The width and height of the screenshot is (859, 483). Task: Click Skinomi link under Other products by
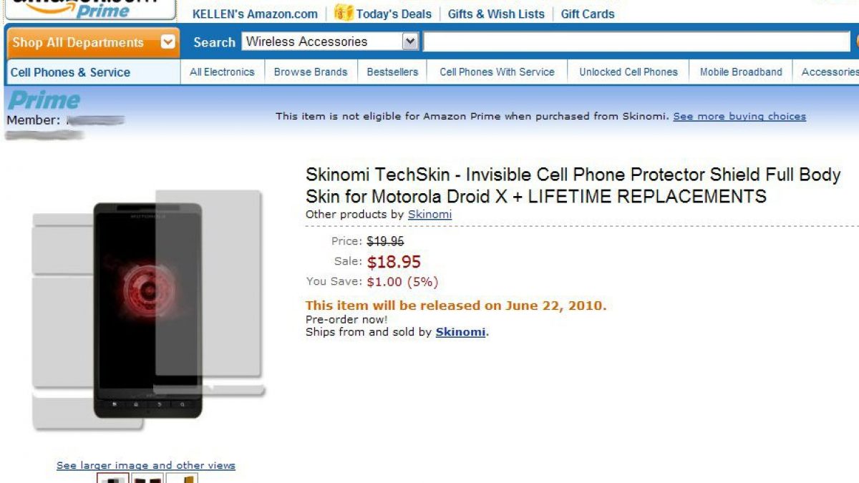tap(429, 214)
